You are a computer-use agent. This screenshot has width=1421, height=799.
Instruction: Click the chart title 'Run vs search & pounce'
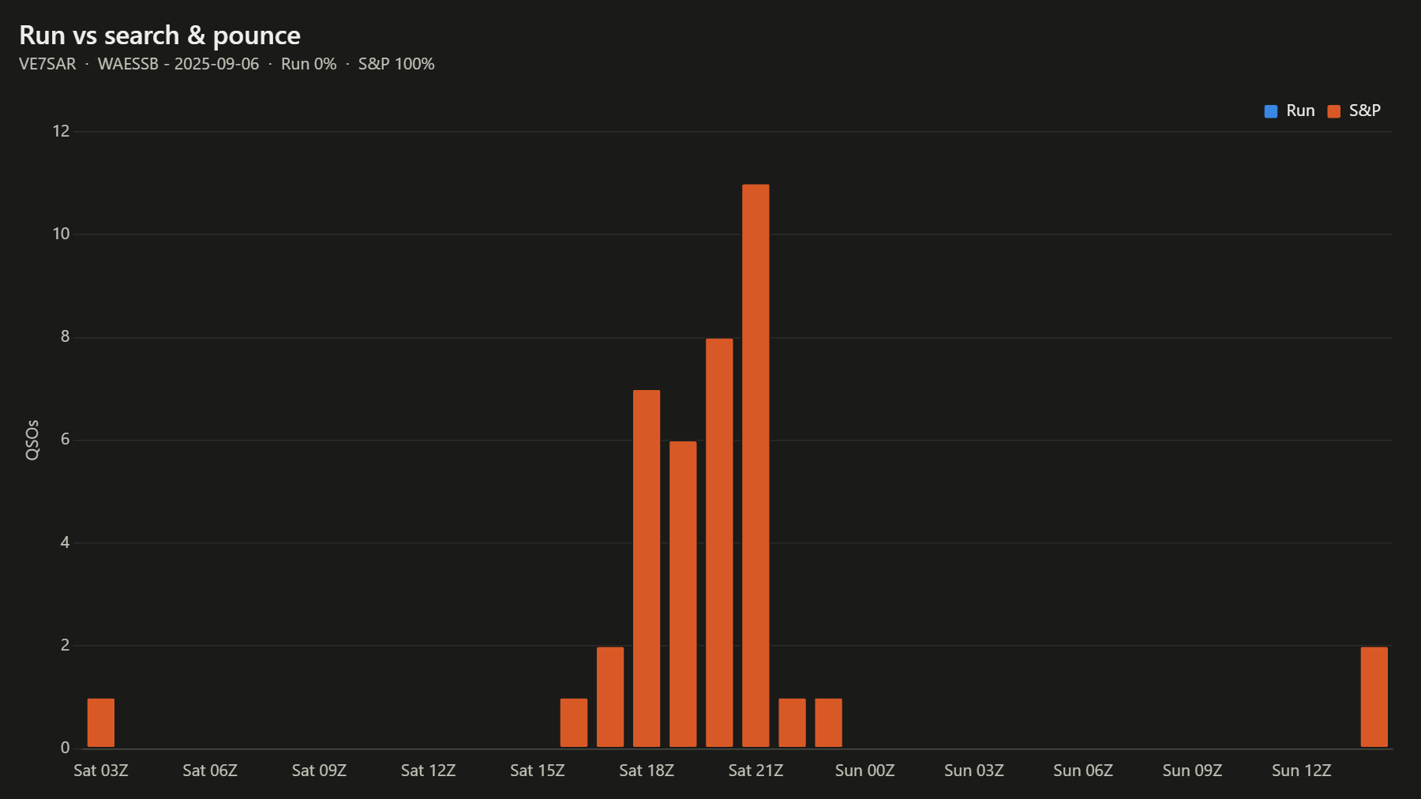point(159,36)
